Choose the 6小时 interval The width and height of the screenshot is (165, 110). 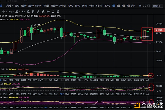coord(99,6)
